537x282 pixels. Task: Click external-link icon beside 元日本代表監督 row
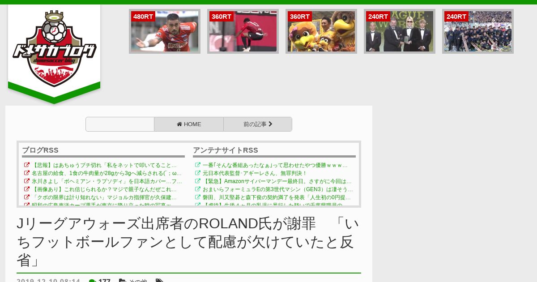(x=197, y=173)
